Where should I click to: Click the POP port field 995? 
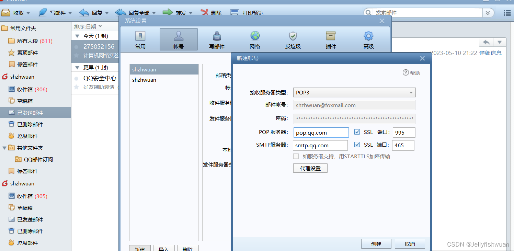(404, 133)
